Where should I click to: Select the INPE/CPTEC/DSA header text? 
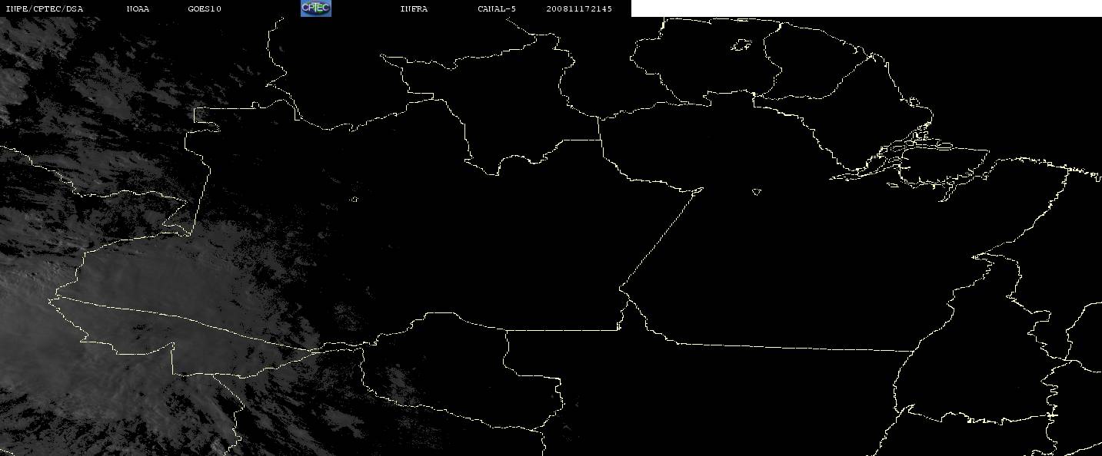click(45, 8)
